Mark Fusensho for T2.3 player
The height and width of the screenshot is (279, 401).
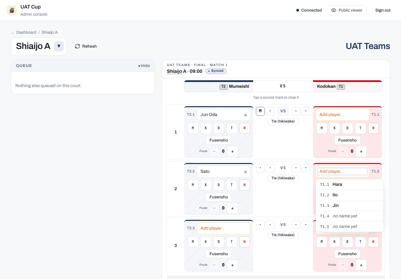pyautogui.click(x=219, y=254)
